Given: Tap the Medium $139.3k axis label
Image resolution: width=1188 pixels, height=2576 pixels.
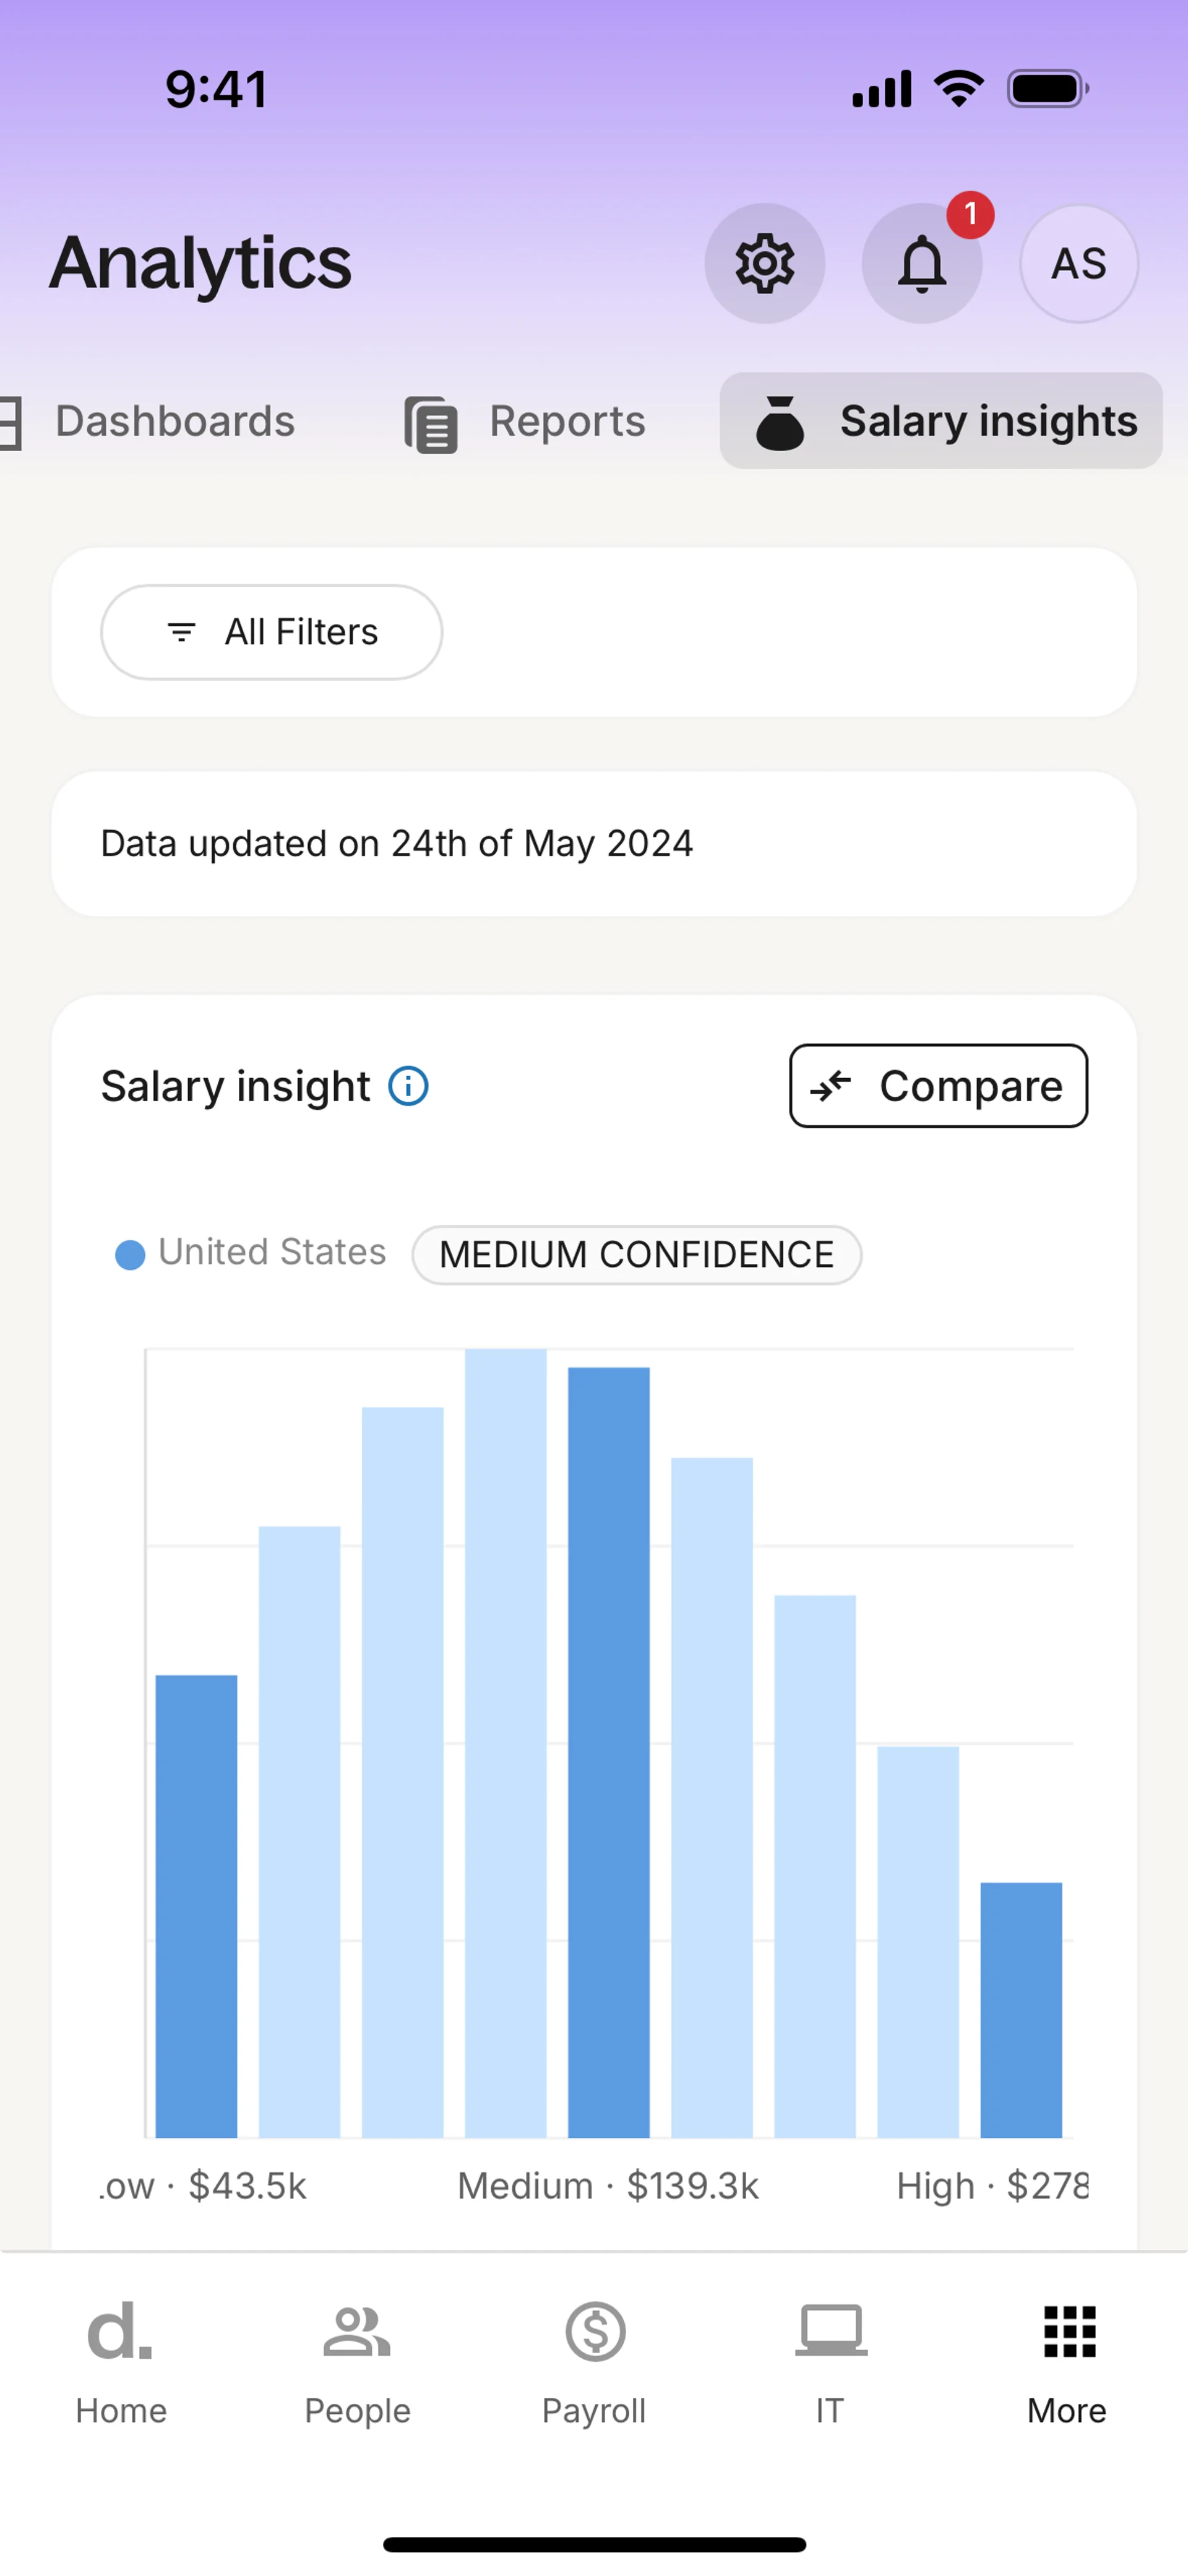Looking at the screenshot, I should coord(608,2186).
